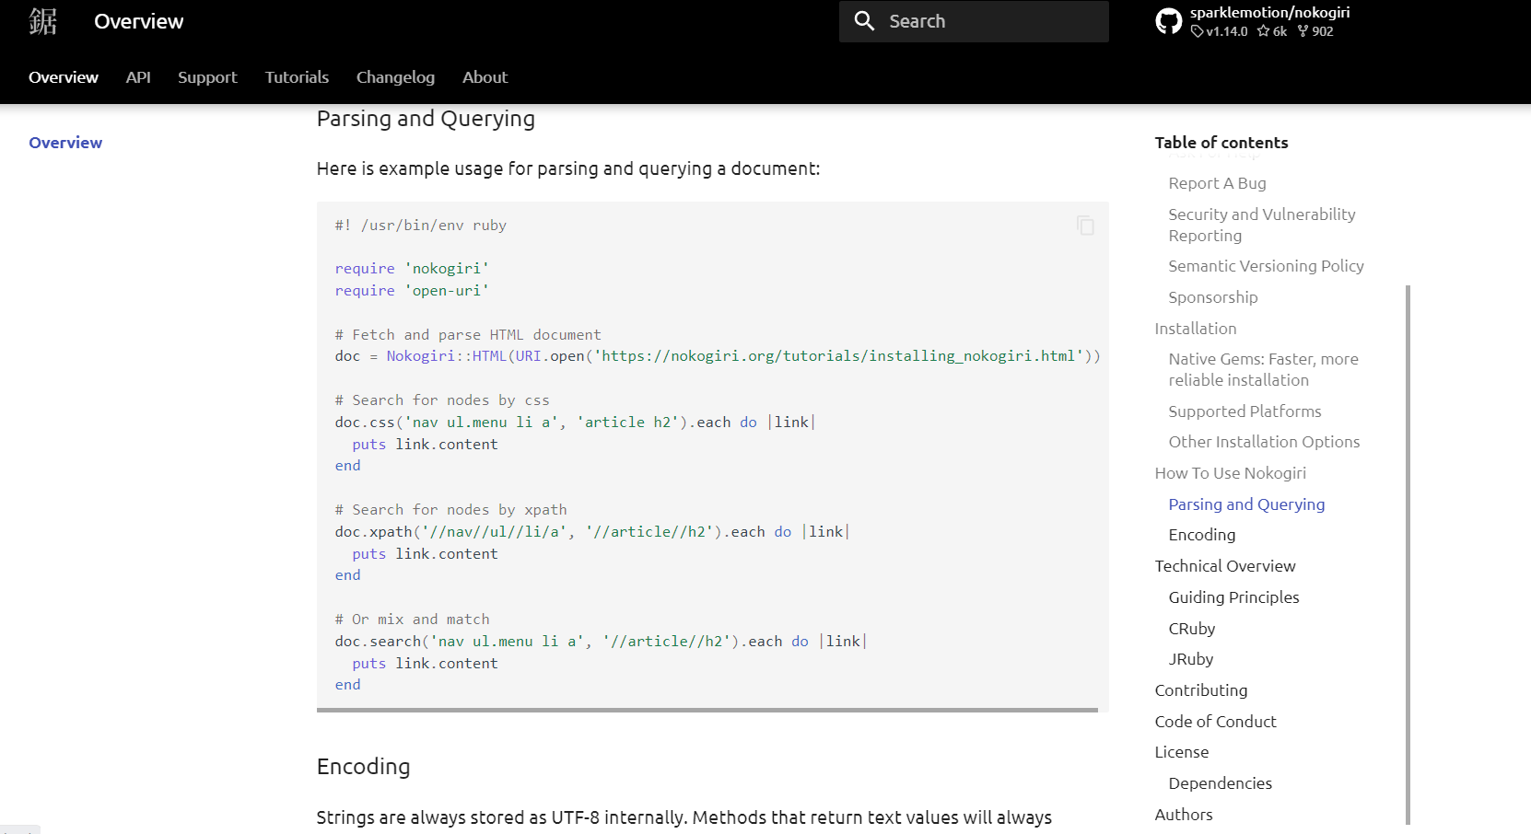Viewport: 1531px width, 834px height.
Task: Copy code with the clipboard icon
Action: click(x=1086, y=226)
